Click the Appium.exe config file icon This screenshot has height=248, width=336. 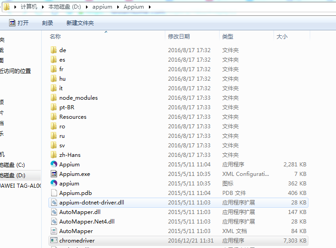54,174
